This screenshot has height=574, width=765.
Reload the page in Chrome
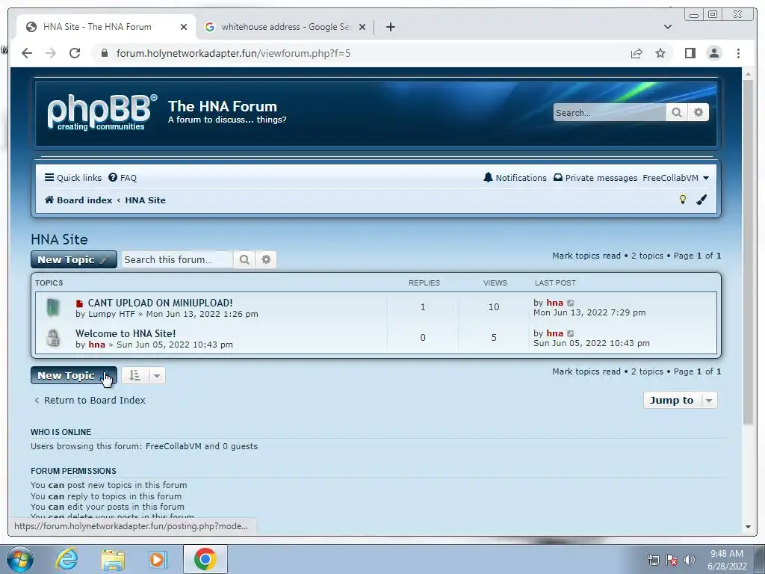click(x=75, y=53)
